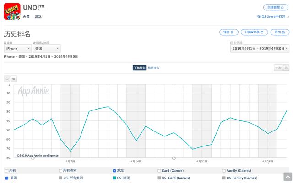Click the event marker near April 4
The width and height of the screenshot is (293, 183).
33,158
